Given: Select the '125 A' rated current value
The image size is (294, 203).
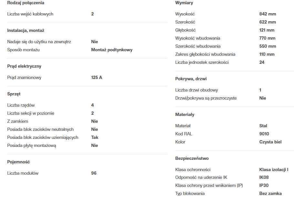Looking at the screenshot, I should (96, 78).
